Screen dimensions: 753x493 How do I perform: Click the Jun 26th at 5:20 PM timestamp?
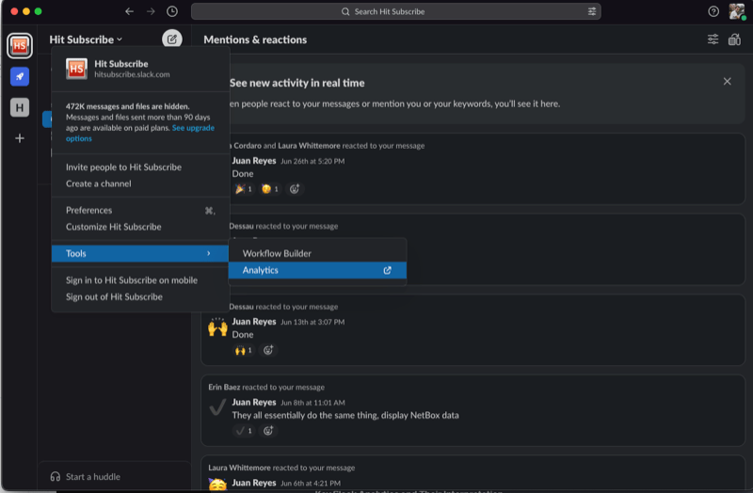click(x=312, y=161)
